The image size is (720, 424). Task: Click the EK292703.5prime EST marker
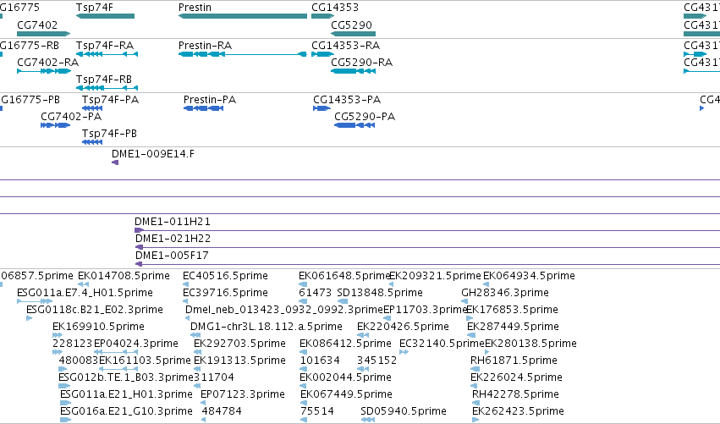point(198,352)
